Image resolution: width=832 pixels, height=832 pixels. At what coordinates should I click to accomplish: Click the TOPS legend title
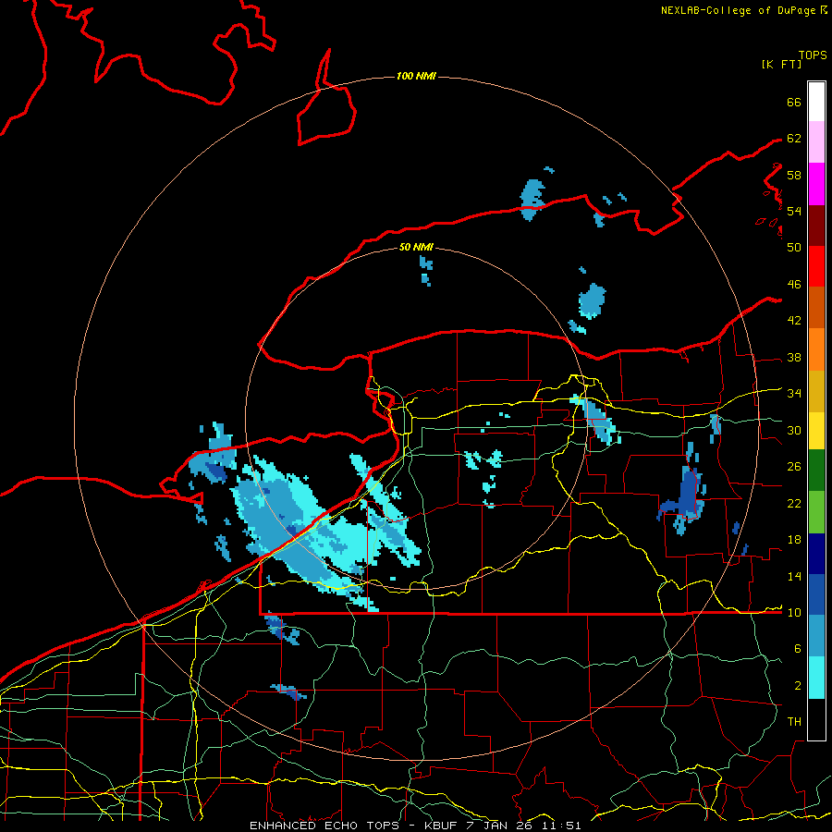(x=813, y=55)
